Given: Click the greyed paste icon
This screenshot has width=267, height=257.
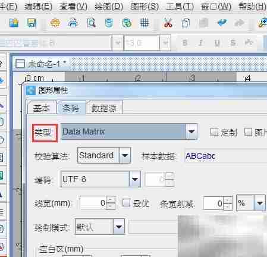Looking at the screenshot, I should (203, 23).
